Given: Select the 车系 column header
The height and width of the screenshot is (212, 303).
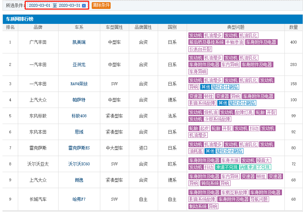Looking at the screenshot, I should tap(79, 27).
